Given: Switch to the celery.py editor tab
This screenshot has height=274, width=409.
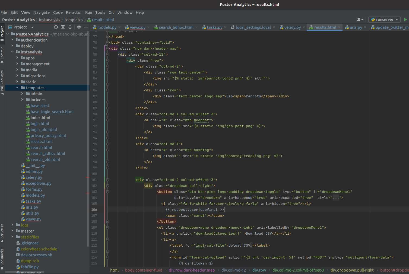Looking at the screenshot, I should (x=292, y=27).
